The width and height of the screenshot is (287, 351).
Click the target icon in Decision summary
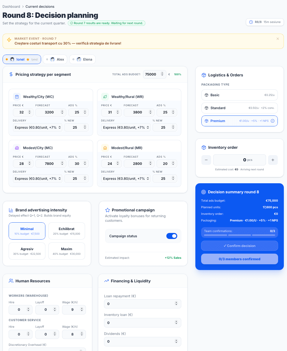pos(203,192)
